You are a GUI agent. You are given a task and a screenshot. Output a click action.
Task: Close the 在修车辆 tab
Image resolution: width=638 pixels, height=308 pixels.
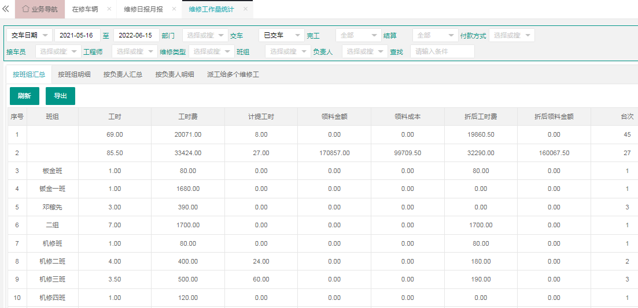click(109, 9)
